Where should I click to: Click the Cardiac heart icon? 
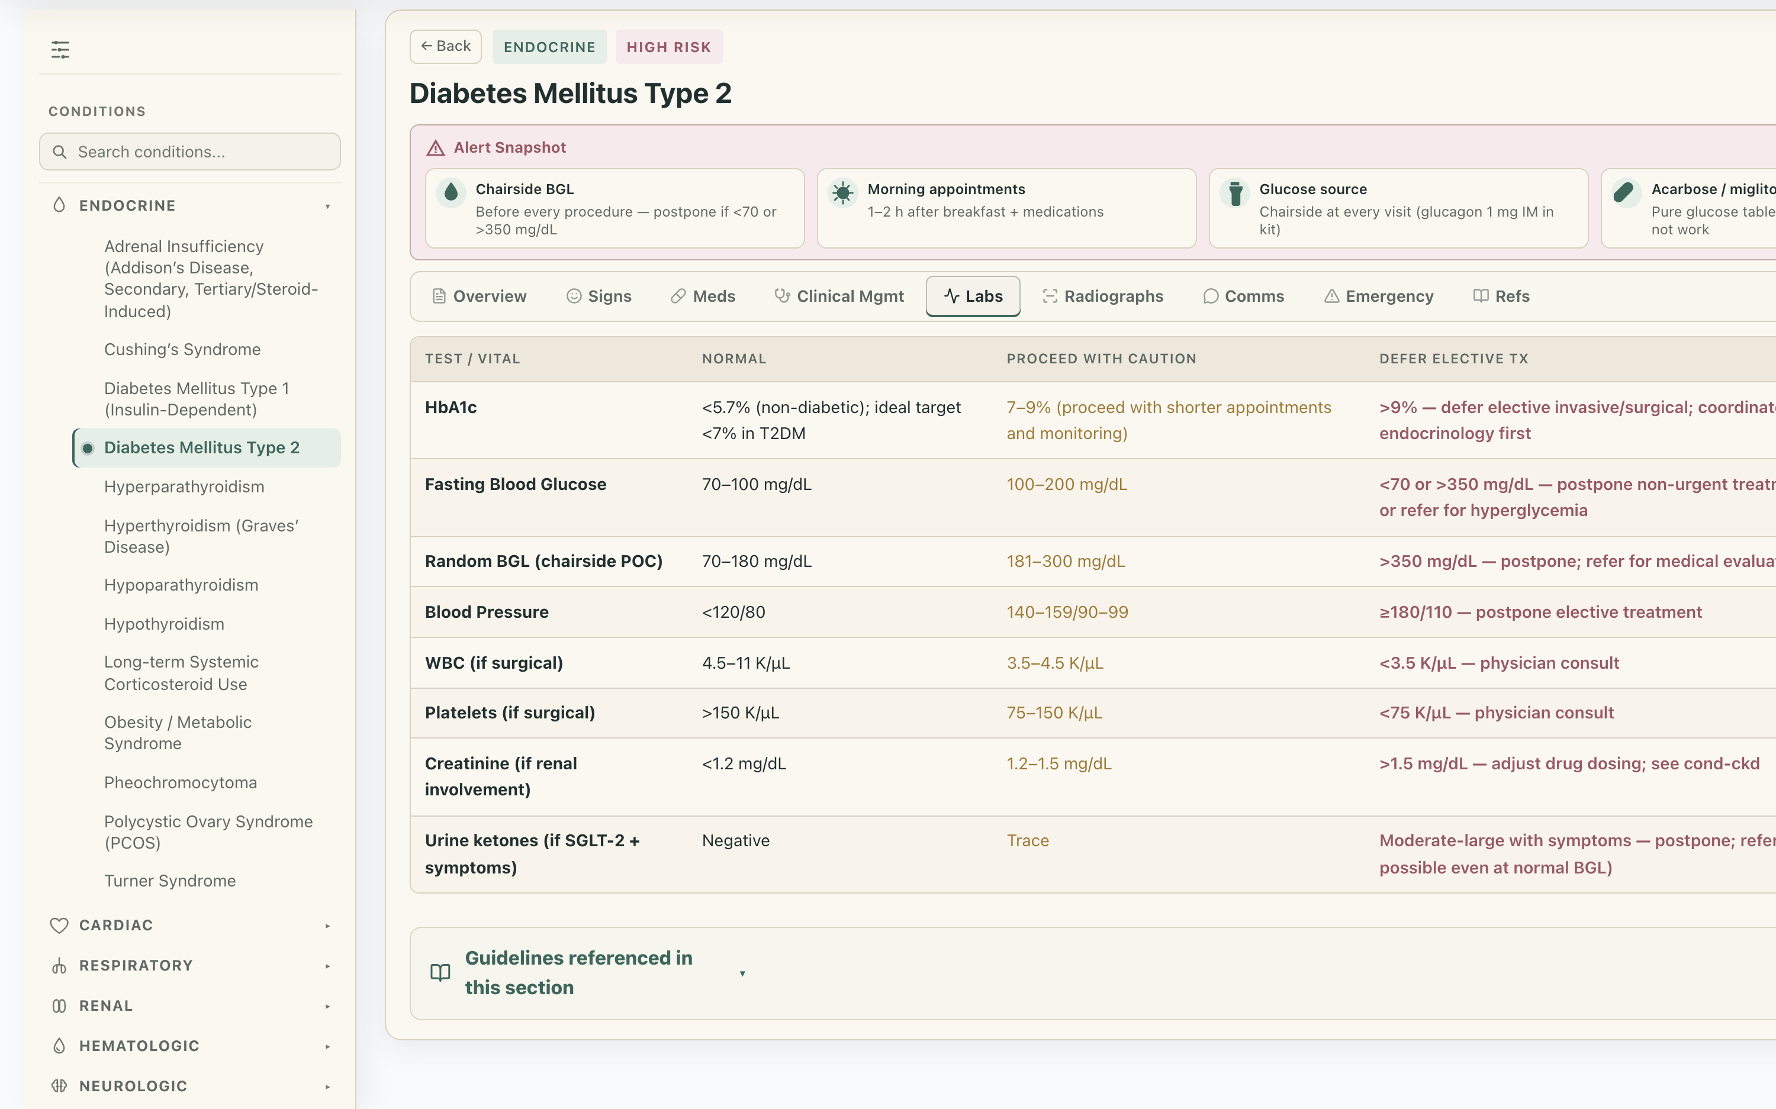59,926
